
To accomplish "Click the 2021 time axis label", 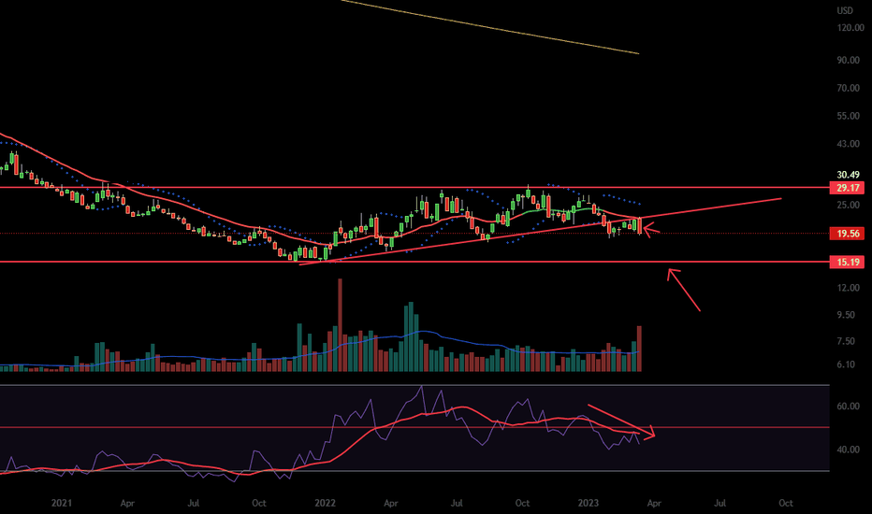I will pos(62,503).
